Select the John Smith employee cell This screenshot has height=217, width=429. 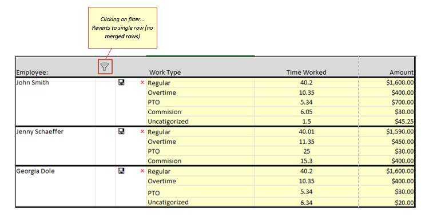55,102
